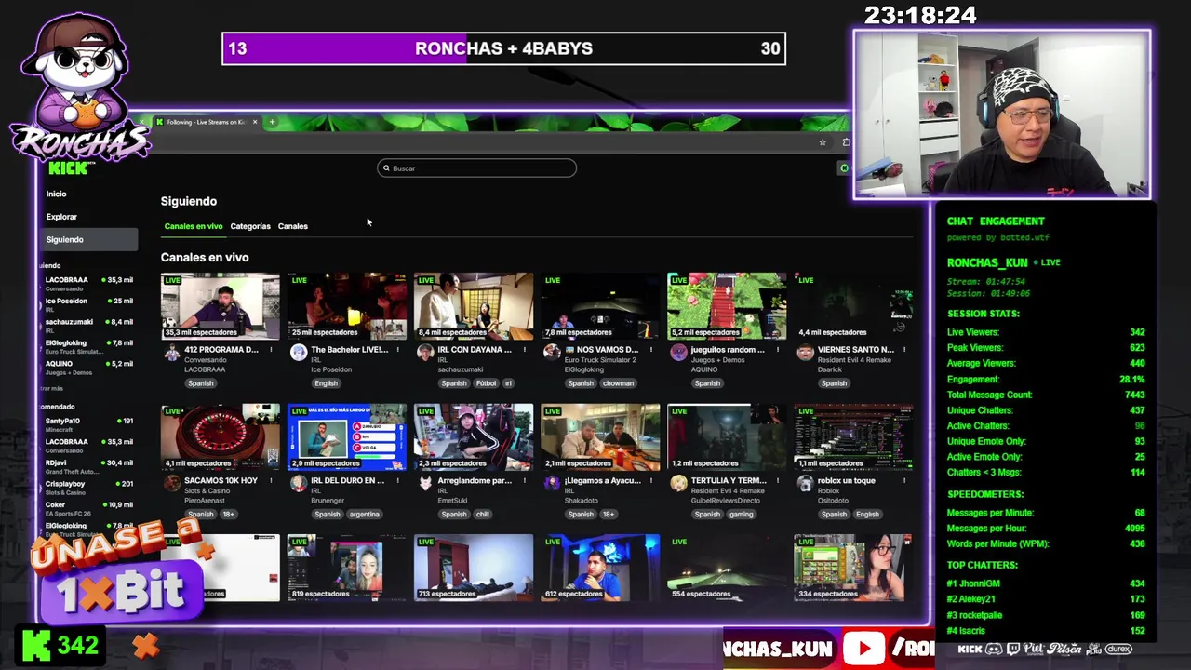Click the gaming tag under TERTULIA Y TERM...
The width and height of the screenshot is (1191, 670).
[x=741, y=514]
